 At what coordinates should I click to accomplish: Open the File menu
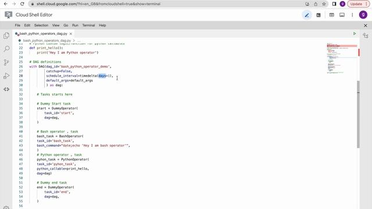[17, 25]
